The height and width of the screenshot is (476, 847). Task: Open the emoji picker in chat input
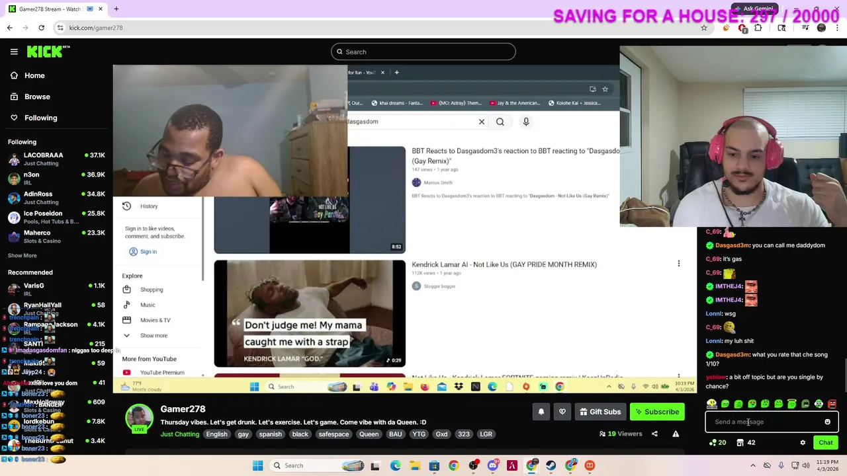tap(827, 422)
